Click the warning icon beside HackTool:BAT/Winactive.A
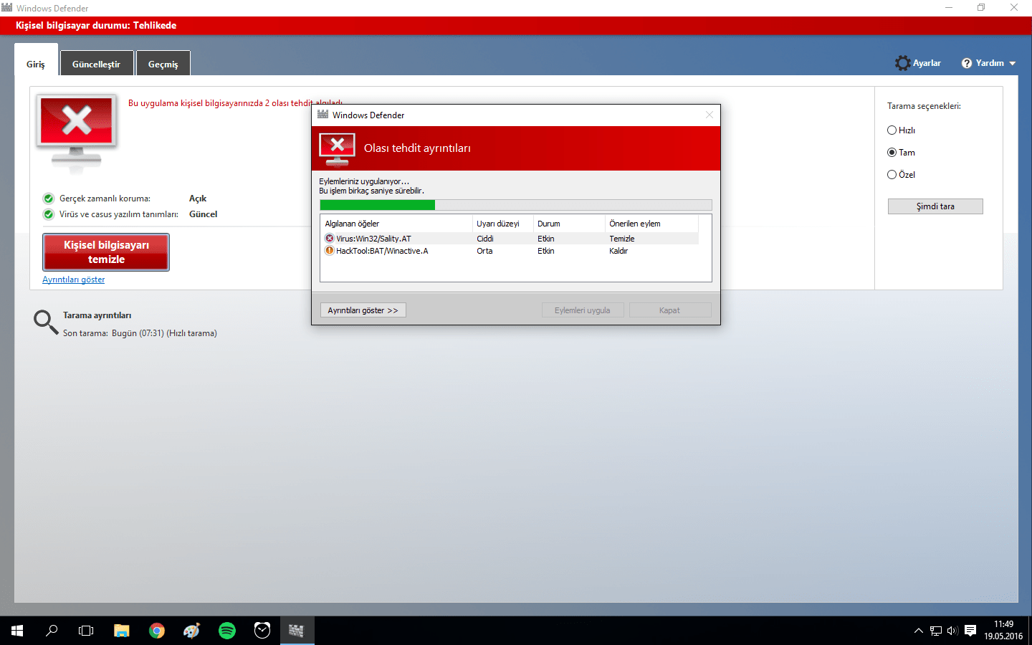The width and height of the screenshot is (1032, 645). click(330, 251)
